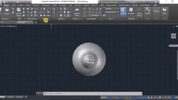Screen dimensions: 178x100
Task: Toggle annotation visibility icon in status bar
Action: tap(148, 97)
